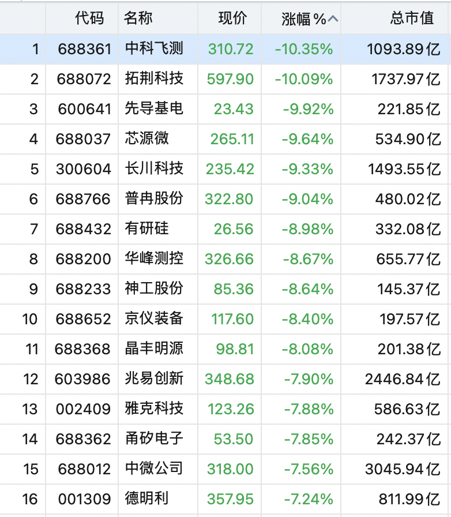Select stock name 神工股份
The height and width of the screenshot is (517, 451).
coord(154,289)
